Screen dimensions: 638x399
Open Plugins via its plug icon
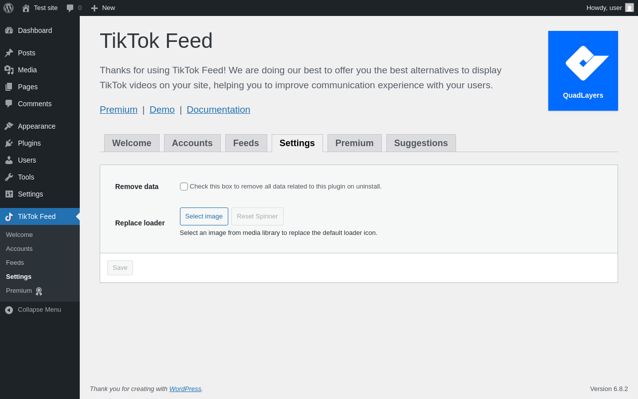pyautogui.click(x=9, y=143)
